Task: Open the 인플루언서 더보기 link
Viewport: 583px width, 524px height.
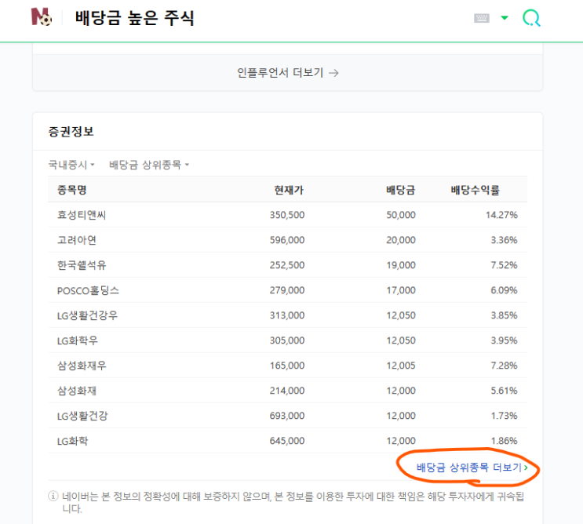Action: [288, 73]
